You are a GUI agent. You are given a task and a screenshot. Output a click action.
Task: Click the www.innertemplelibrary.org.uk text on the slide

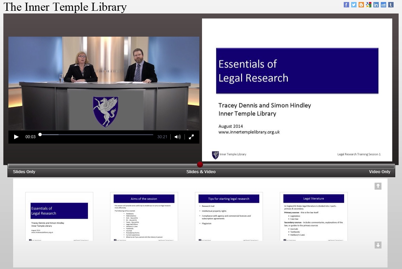249,132
